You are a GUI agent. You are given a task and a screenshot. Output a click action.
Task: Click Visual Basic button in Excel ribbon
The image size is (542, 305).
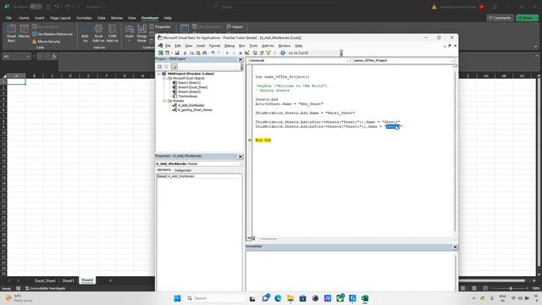point(11,34)
